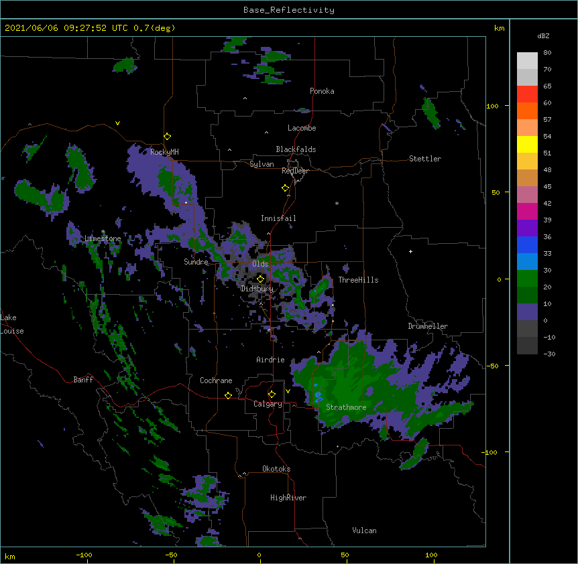Click the HighRiver label
This screenshot has height=564, width=578.
click(x=288, y=498)
